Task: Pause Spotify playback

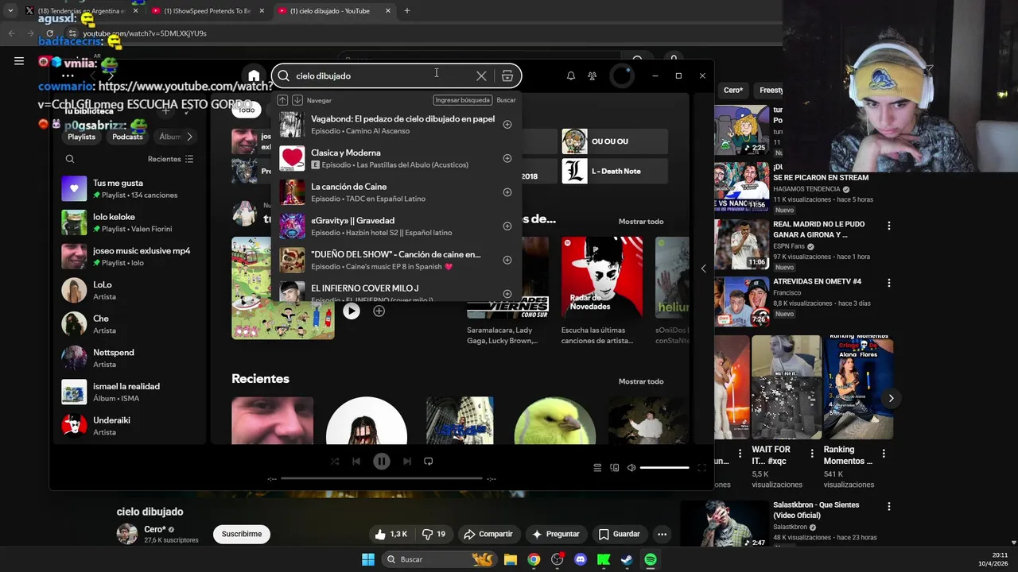Action: click(382, 461)
